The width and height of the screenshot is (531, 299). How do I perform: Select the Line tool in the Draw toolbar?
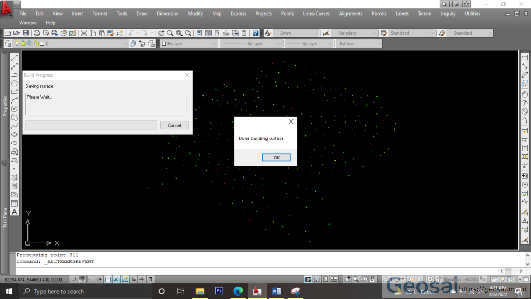[14, 58]
